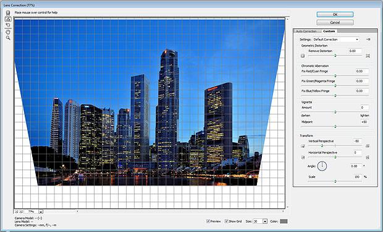Image resolution: width=383 pixels, height=232 pixels.
Task: Click the horizontal scrollbar right arrow
Action: [284, 211]
